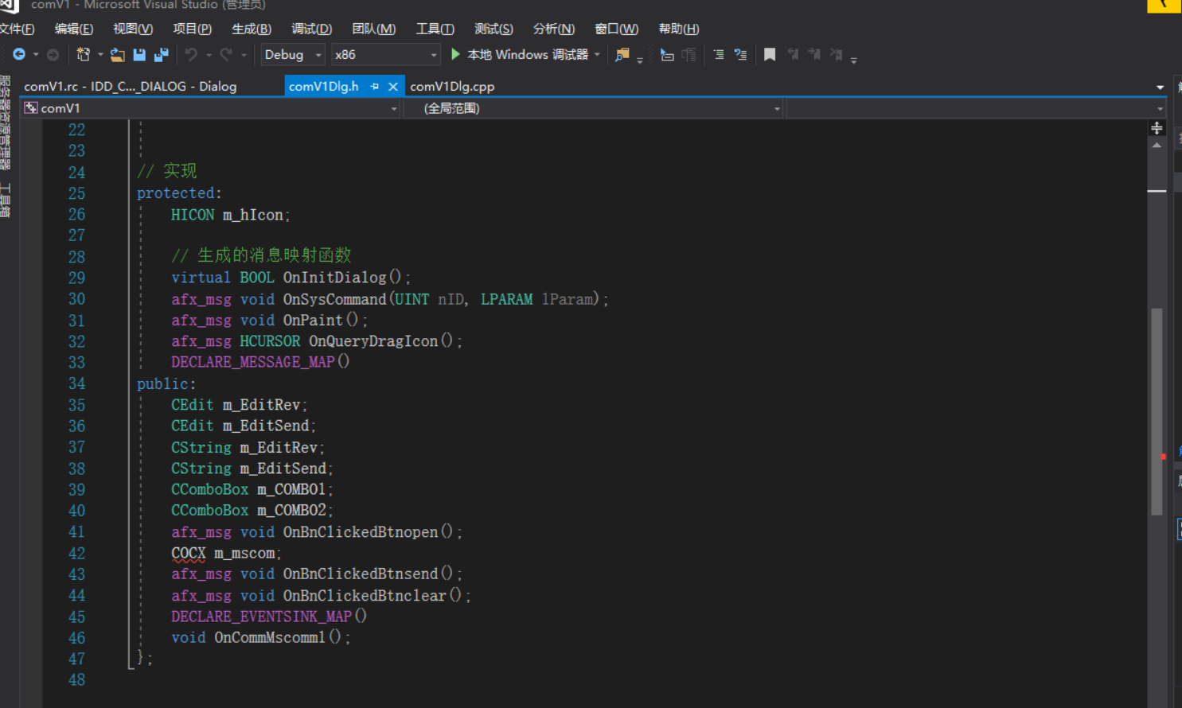Click the Redo arrow icon
Screen dimensions: 1182x708
pyautogui.click(x=226, y=54)
